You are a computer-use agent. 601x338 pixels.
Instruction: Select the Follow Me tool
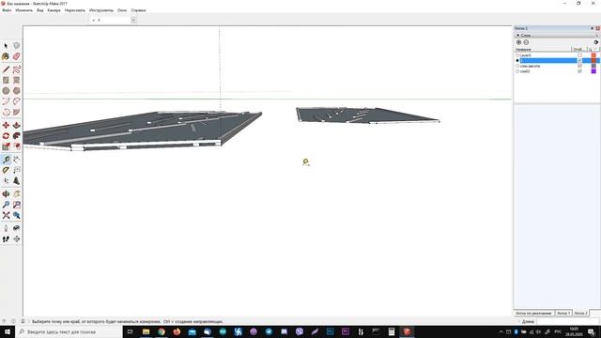pos(17,136)
